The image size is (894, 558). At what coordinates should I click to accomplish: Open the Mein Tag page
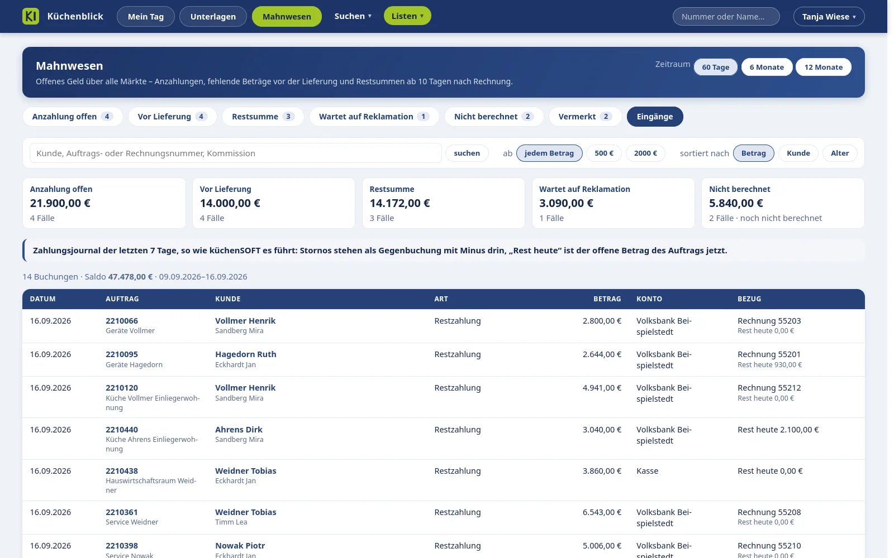(x=146, y=17)
